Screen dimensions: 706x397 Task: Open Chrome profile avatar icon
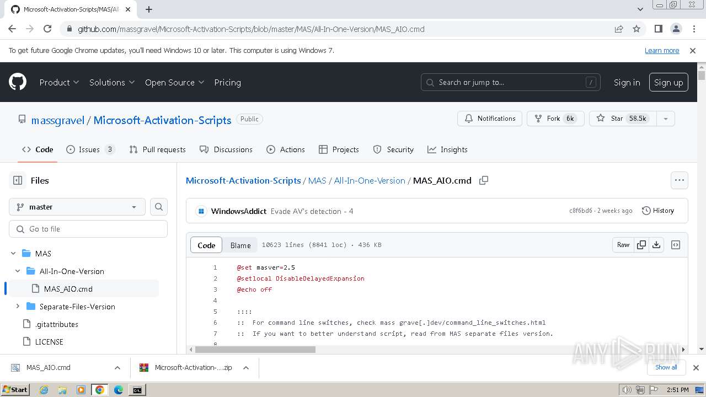[x=676, y=29]
